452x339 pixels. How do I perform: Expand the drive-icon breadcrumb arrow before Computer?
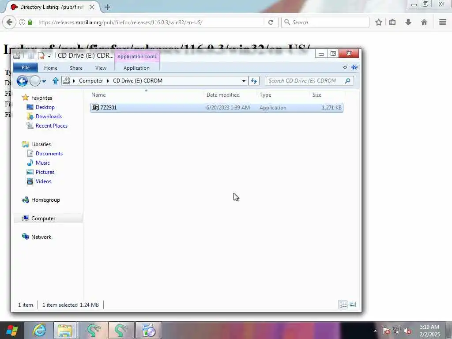coord(74,81)
